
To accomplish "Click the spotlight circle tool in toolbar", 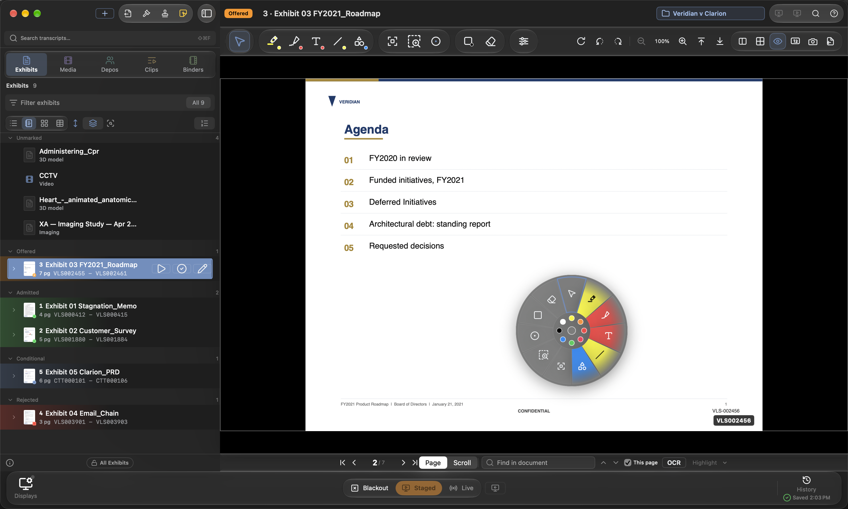I will 436,42.
